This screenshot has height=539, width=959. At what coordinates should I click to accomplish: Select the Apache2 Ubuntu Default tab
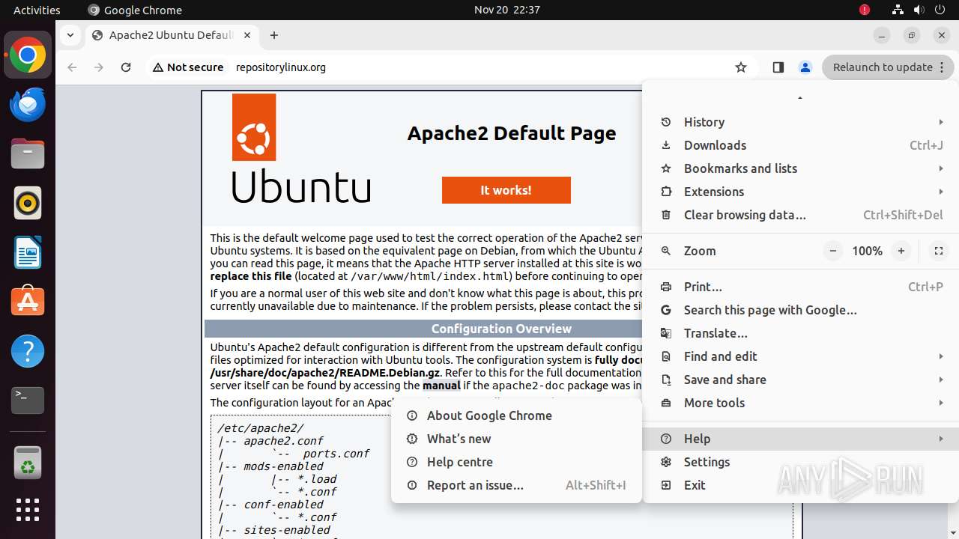pyautogui.click(x=171, y=35)
